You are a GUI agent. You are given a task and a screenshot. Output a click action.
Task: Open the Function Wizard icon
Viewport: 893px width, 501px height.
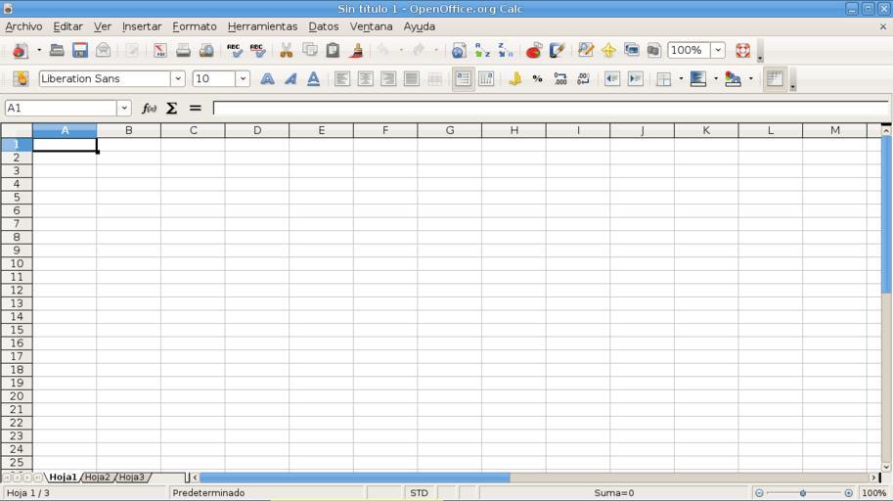coord(150,108)
